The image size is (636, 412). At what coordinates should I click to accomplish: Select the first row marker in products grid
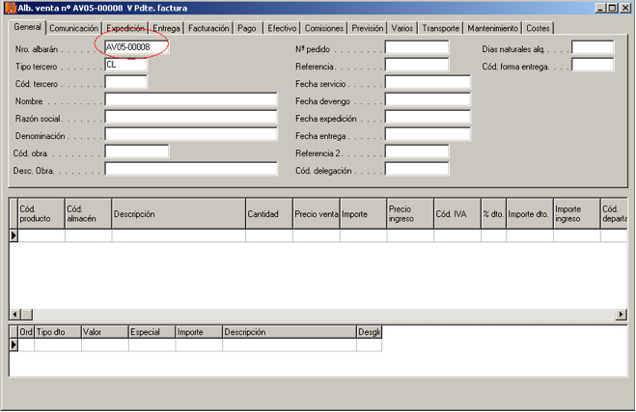click(14, 235)
